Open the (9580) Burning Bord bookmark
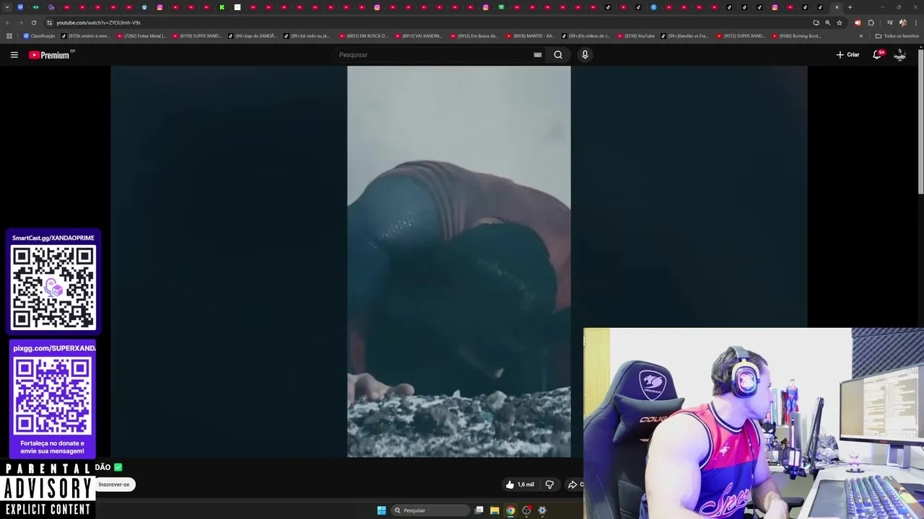 796,35
